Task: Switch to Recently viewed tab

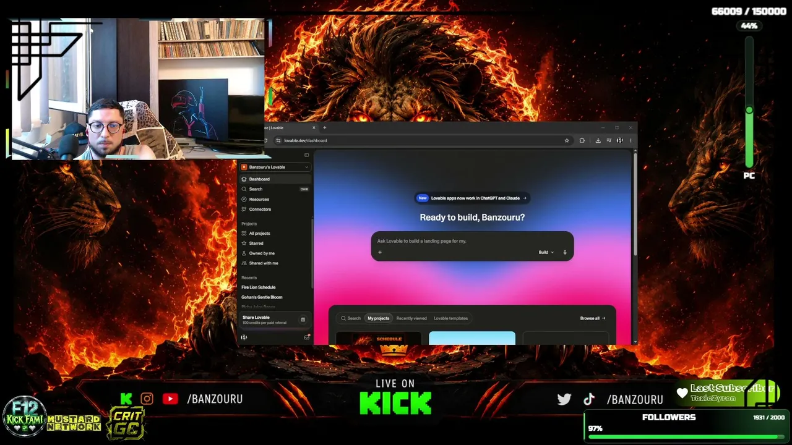Action: coord(411,318)
